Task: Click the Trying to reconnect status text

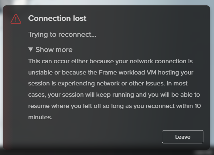Action: click(x=62, y=34)
